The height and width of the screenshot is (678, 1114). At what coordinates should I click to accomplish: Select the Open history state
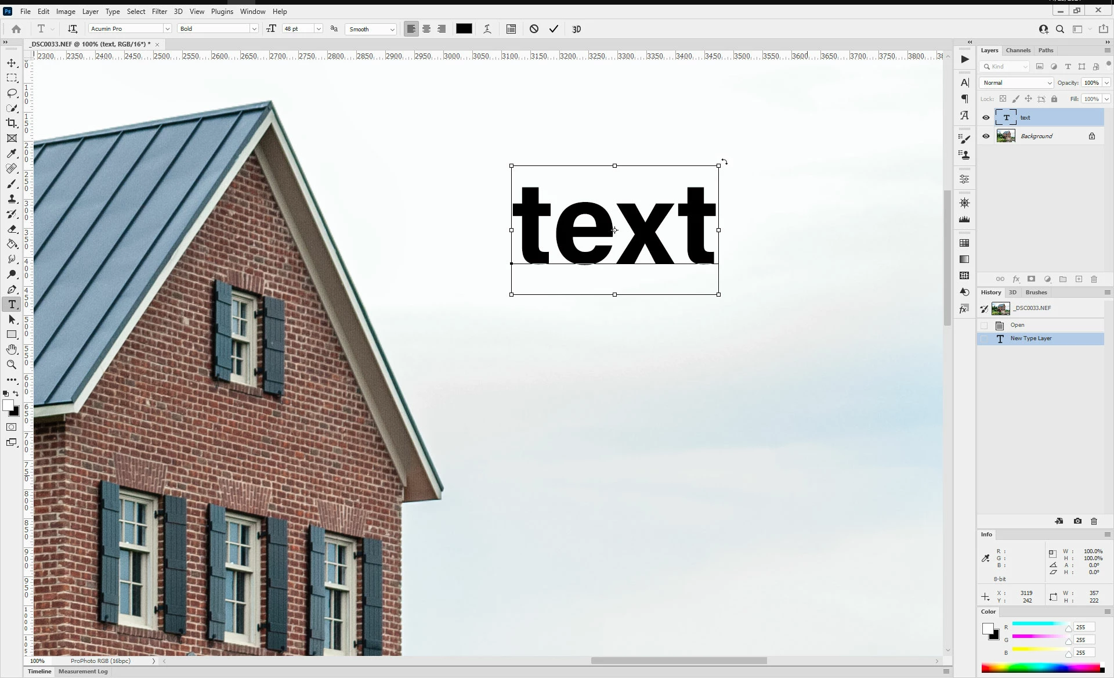tap(1017, 325)
